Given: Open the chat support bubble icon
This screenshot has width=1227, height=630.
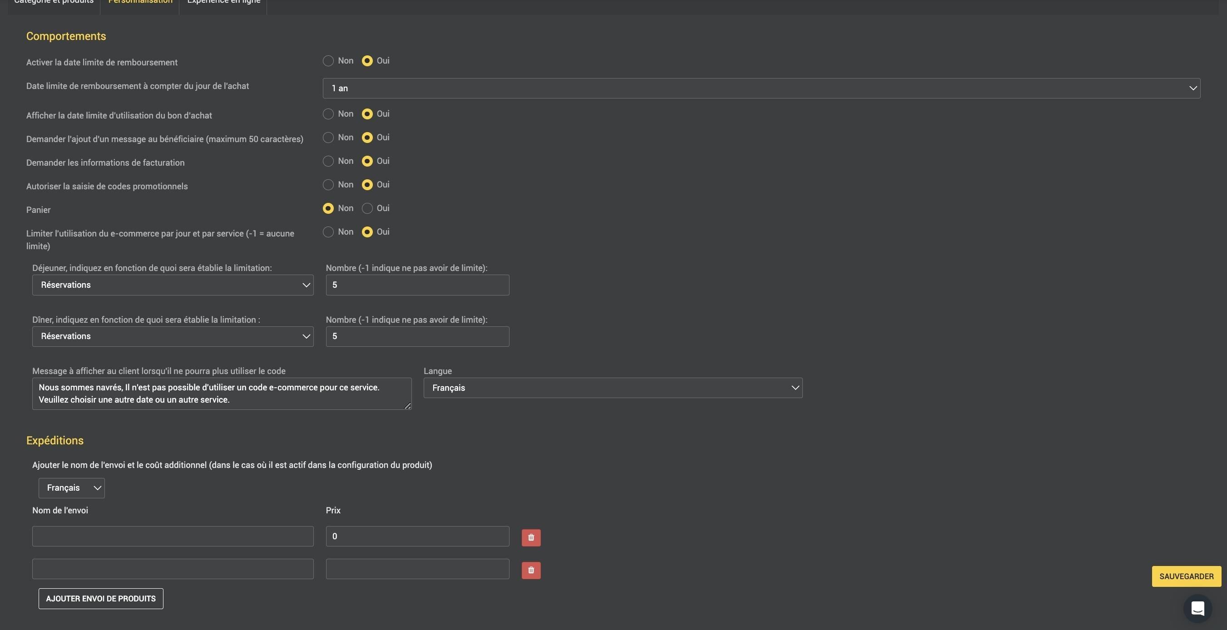Looking at the screenshot, I should [x=1197, y=608].
